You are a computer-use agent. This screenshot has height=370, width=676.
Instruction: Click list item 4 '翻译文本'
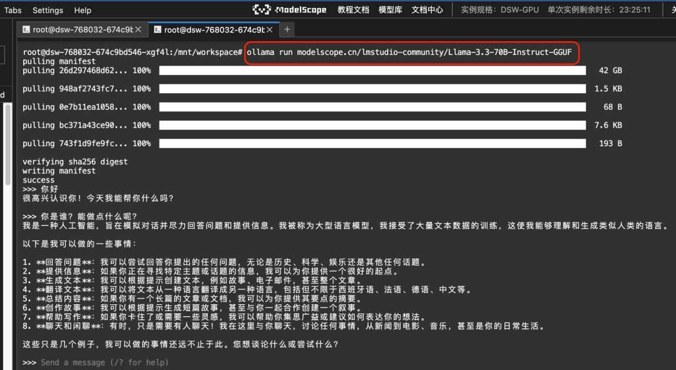[247, 289]
